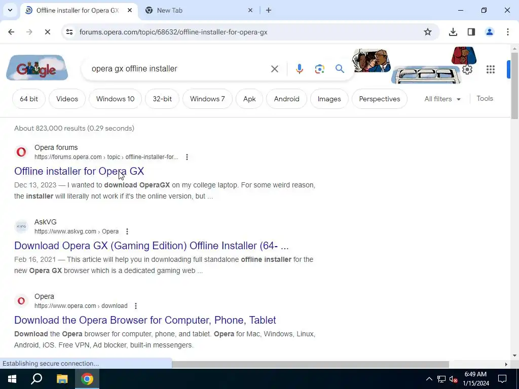Open File Explorer from taskbar

[62, 379]
